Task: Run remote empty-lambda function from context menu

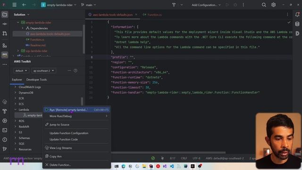Action: coord(77,110)
